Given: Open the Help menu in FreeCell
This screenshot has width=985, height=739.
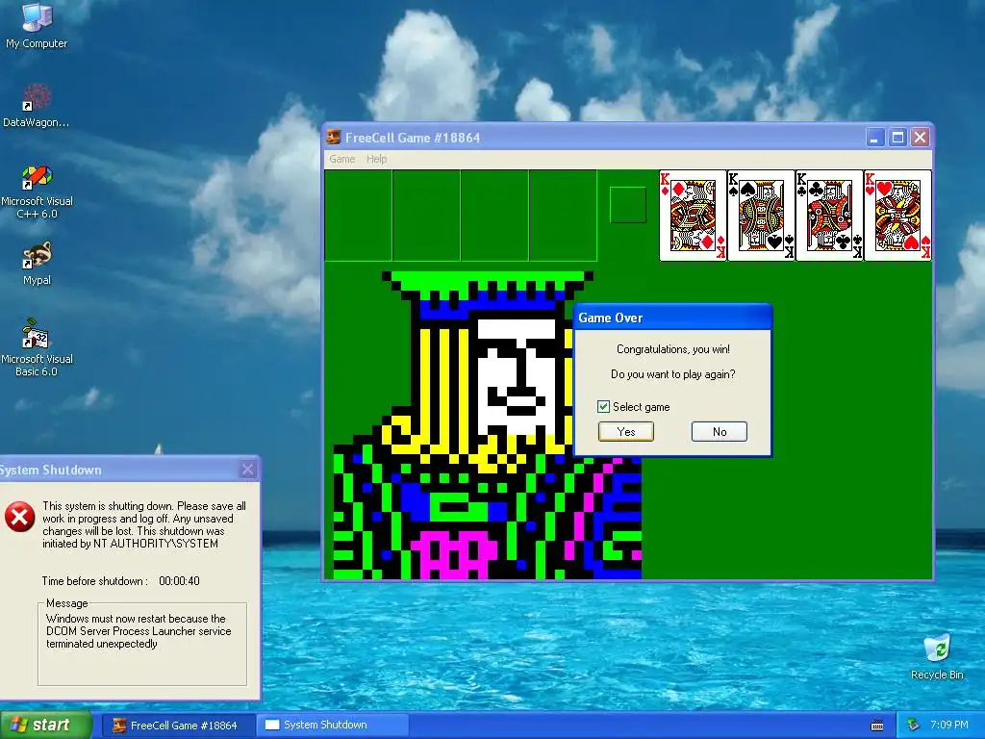Looking at the screenshot, I should 376,159.
